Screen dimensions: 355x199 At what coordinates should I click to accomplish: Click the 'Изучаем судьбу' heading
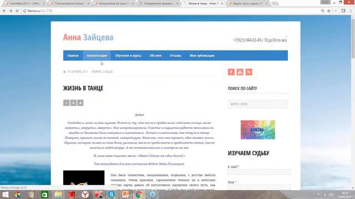(248, 153)
